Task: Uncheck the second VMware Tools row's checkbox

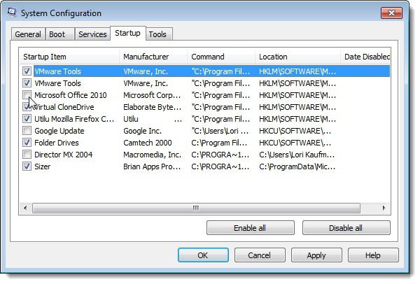Action: 27,83
